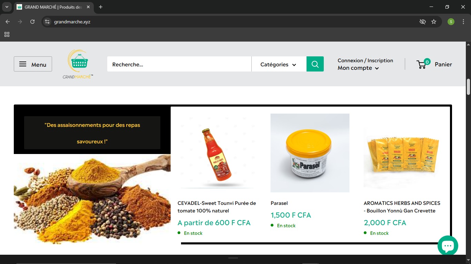
Task: Click the page vertical scrollbar thumb
Action: click(468, 87)
